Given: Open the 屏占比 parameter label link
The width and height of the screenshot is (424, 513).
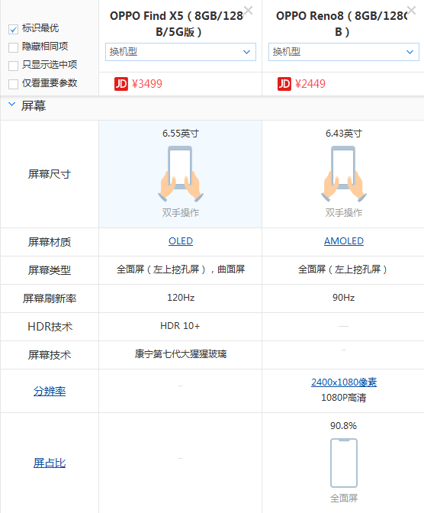Looking at the screenshot, I should coord(50,463).
